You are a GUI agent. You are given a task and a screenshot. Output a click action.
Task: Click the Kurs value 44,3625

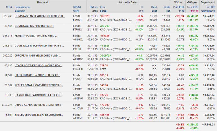click(x=105, y=46)
